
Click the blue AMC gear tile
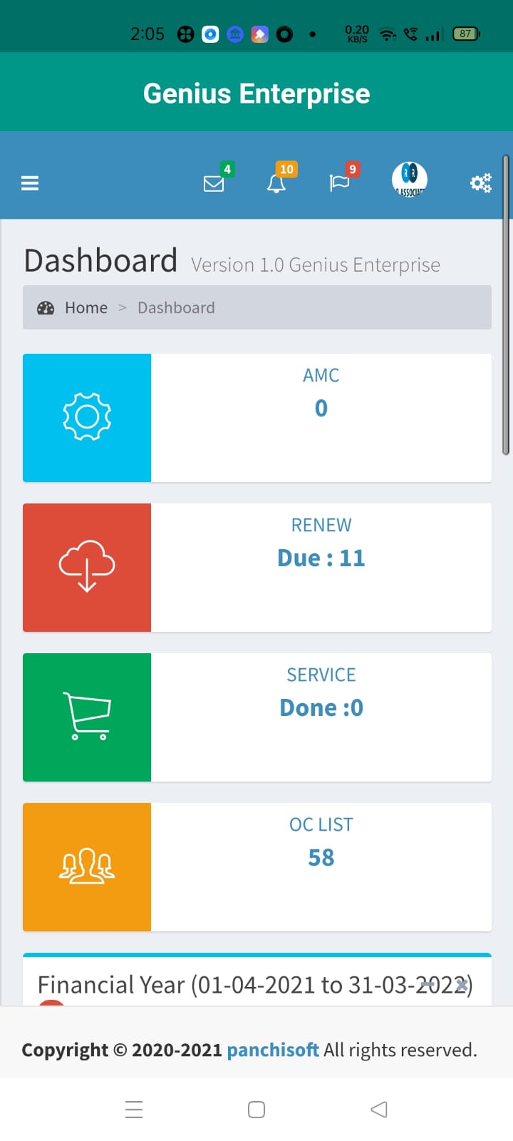(x=87, y=417)
